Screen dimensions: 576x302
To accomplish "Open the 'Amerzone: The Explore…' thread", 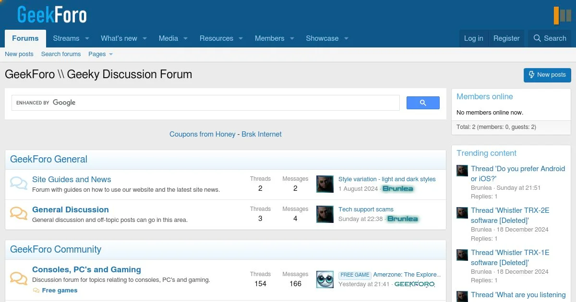I will click(x=407, y=275).
